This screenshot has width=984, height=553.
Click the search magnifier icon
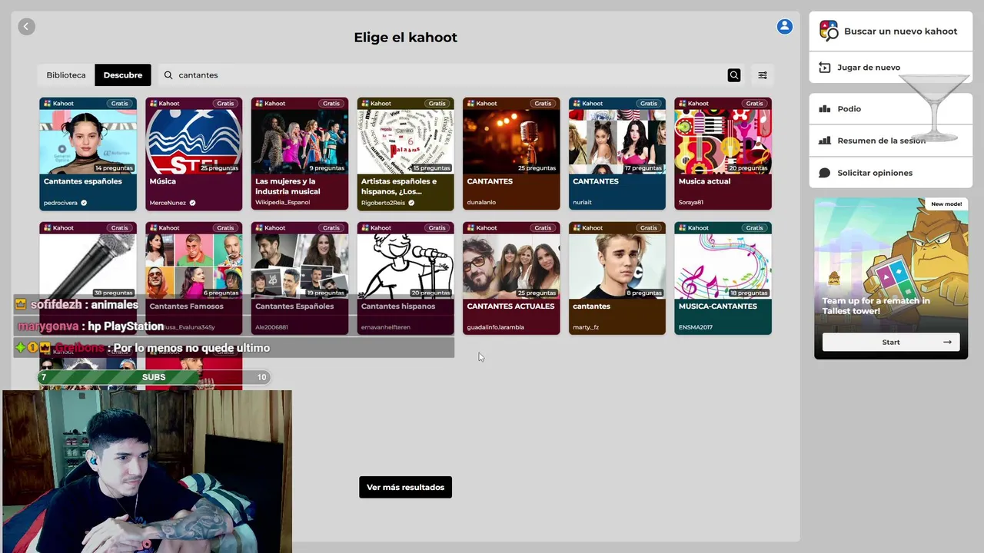pos(734,75)
